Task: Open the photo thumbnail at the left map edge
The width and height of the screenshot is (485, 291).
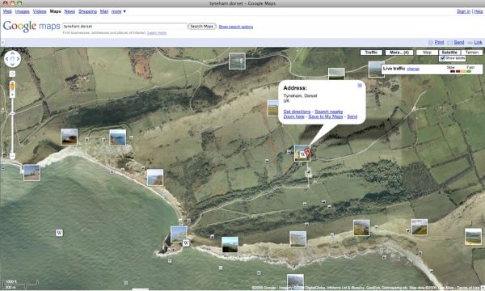Action: [x=32, y=172]
